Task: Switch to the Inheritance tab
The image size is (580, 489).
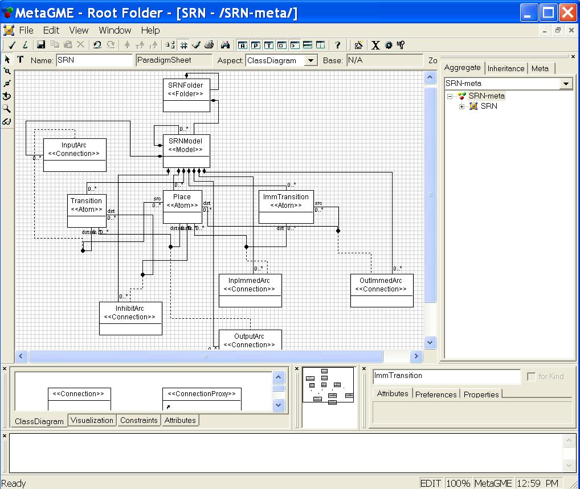Action: coord(505,68)
